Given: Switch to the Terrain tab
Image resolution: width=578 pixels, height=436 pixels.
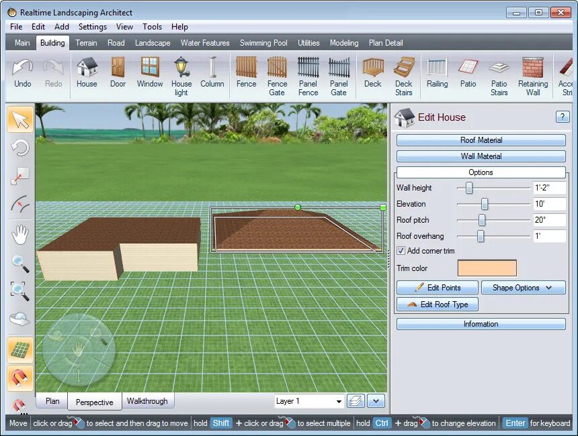Looking at the screenshot, I should [x=86, y=43].
